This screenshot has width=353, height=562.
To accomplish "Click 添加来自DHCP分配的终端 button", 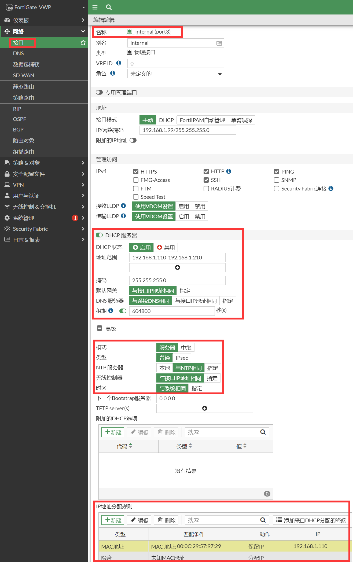I will pos(311,520).
